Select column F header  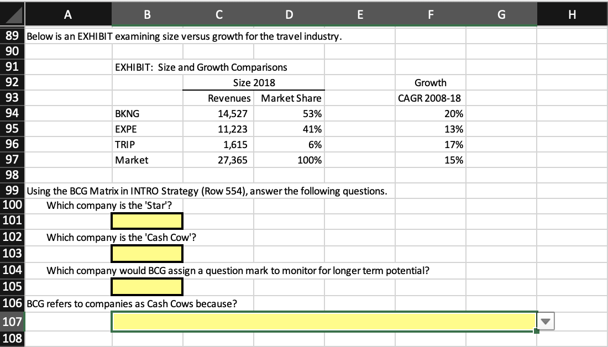pos(431,14)
